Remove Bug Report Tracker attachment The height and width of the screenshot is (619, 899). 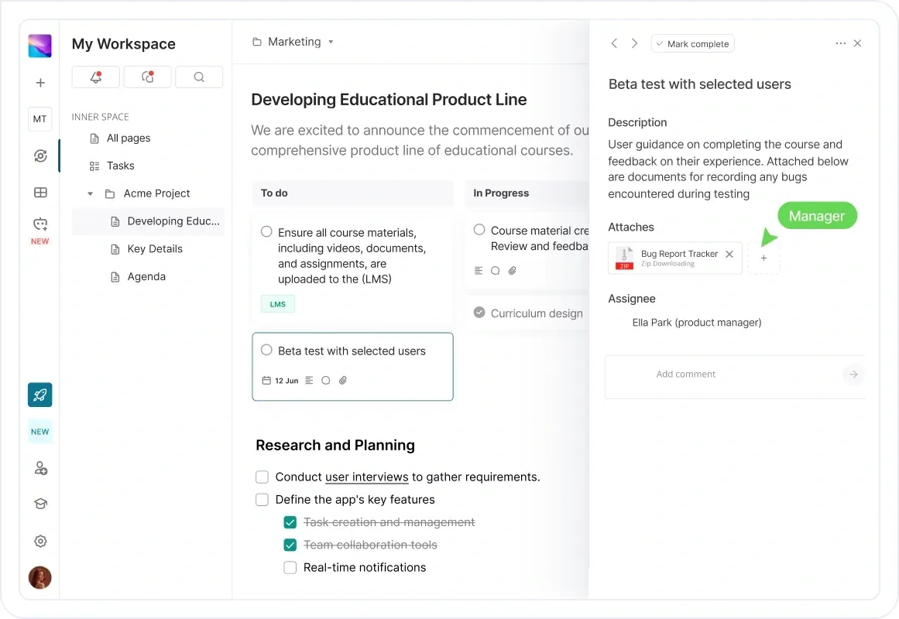click(x=729, y=254)
